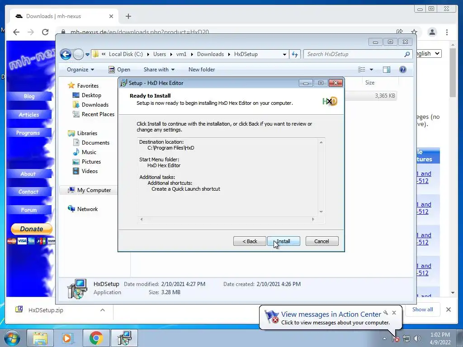Image resolution: width=463 pixels, height=347 pixels.
Task: Share this page icon in Chrome
Action: 400,32
